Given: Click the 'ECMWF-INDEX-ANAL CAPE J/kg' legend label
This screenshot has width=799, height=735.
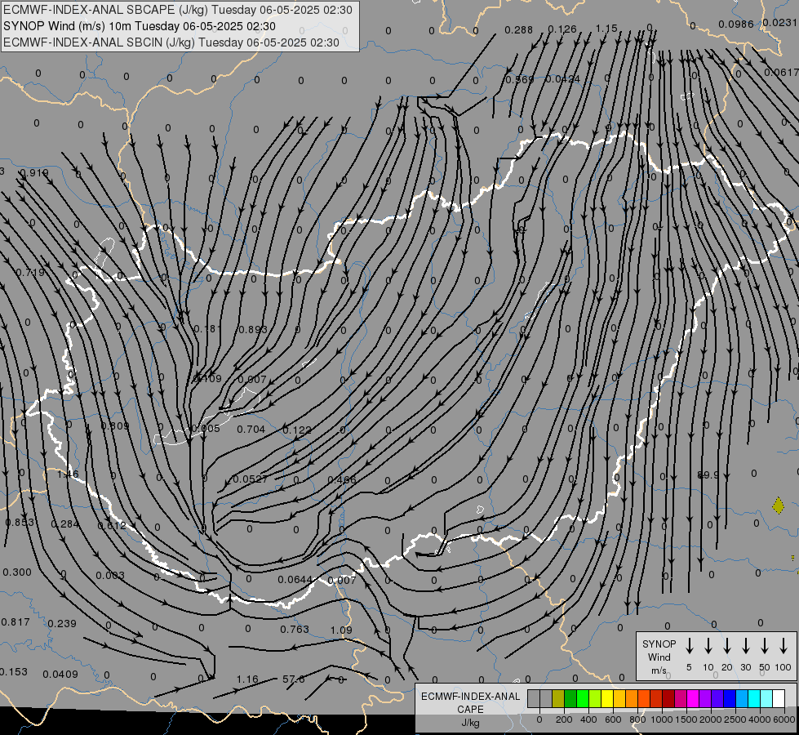Looking at the screenshot, I should (470, 709).
